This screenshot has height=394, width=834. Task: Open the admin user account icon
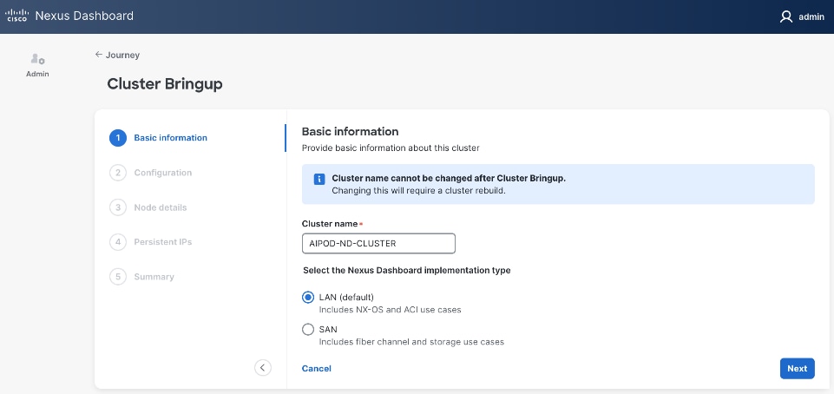786,17
